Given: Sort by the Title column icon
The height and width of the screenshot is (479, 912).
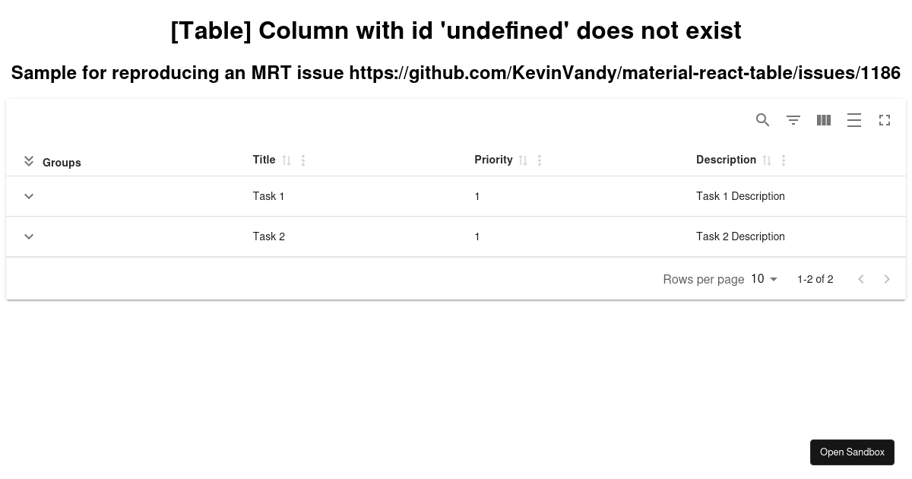Looking at the screenshot, I should point(287,160).
